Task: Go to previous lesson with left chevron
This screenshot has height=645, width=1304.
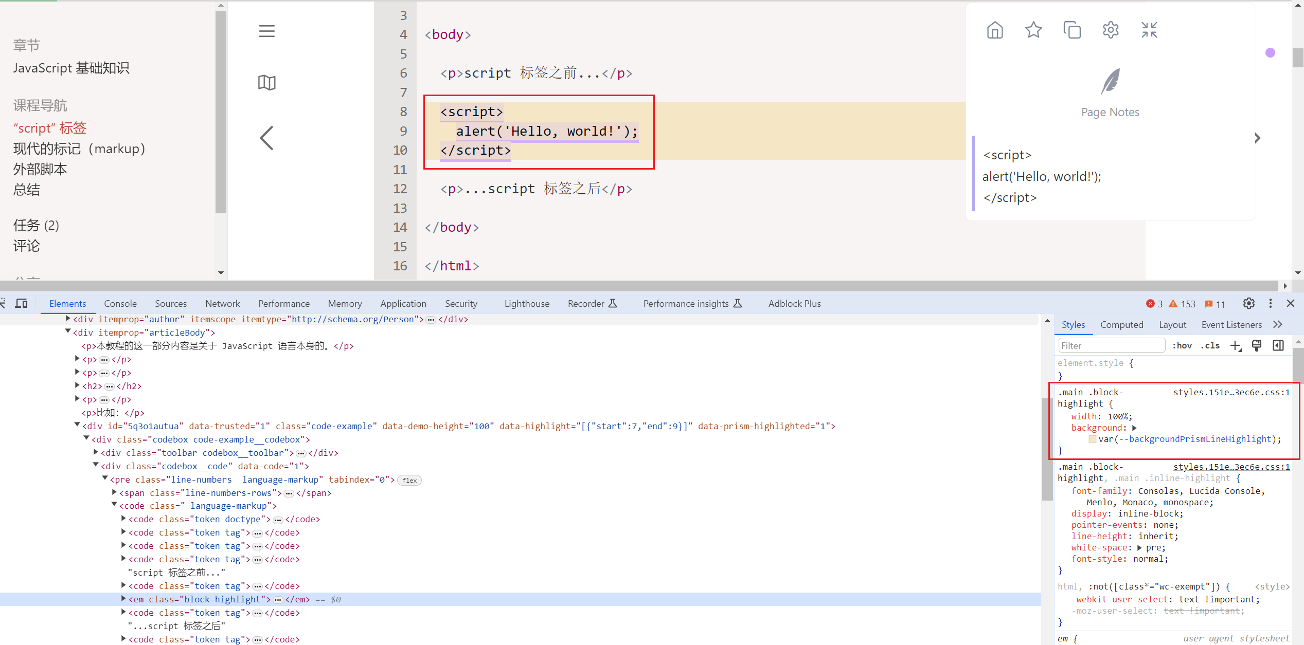Action: [266, 138]
